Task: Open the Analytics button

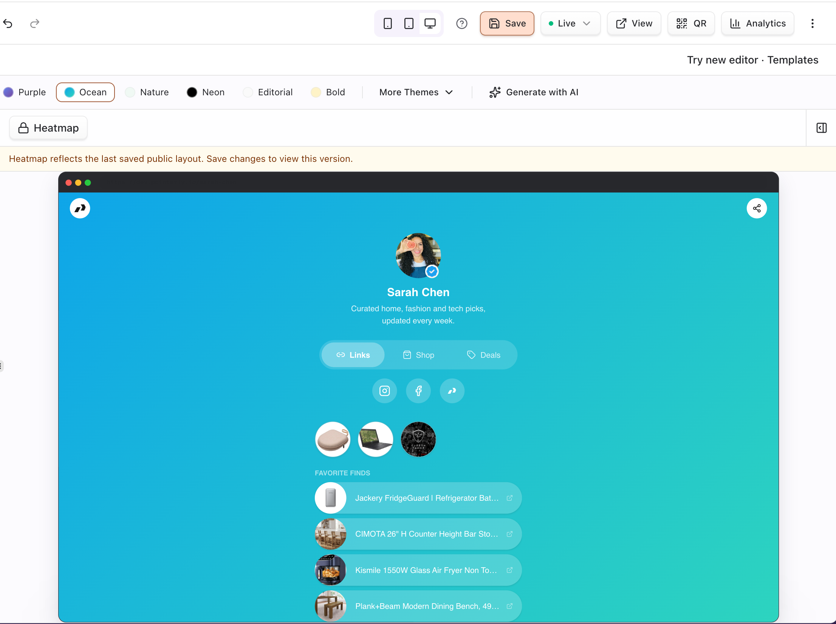Action: tap(757, 23)
